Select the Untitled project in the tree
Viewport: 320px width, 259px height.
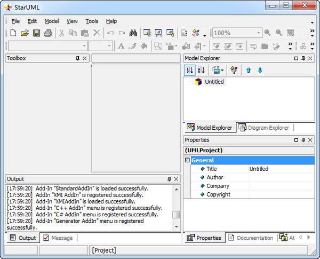(x=214, y=82)
